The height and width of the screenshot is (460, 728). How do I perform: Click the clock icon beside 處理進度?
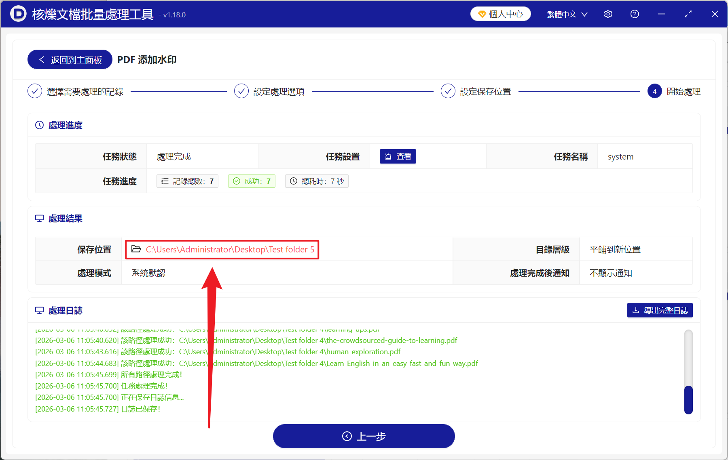click(x=39, y=125)
